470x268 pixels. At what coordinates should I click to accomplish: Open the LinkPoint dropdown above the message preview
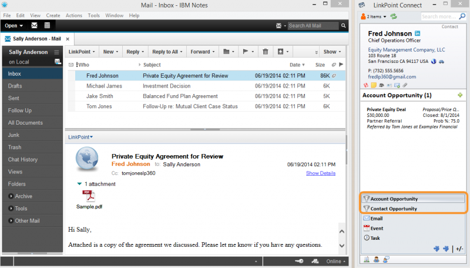(80, 137)
